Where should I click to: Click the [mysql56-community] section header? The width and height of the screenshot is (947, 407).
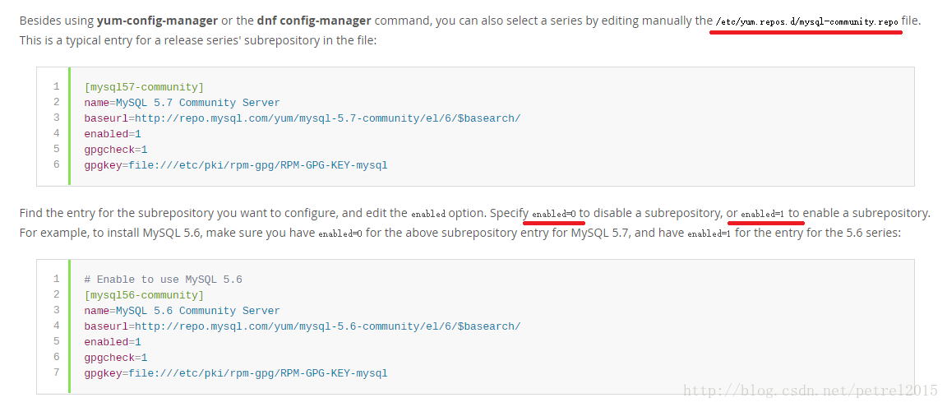pos(145,295)
